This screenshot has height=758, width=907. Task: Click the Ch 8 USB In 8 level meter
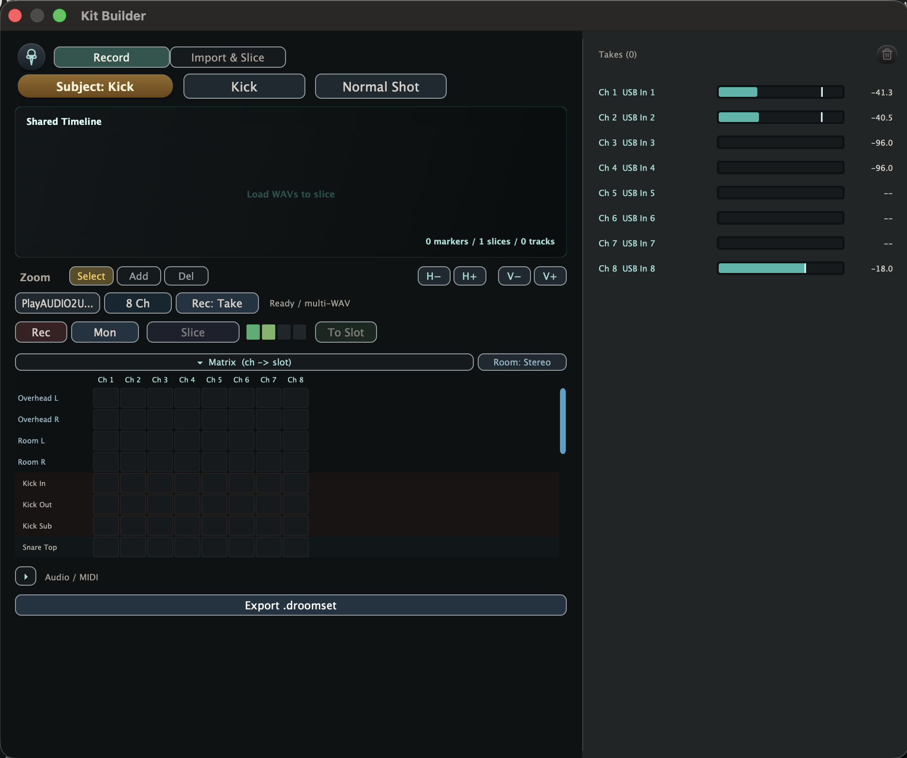[780, 269]
